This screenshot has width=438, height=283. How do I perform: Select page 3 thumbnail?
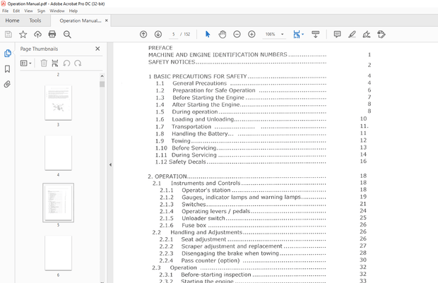pyautogui.click(x=58, y=103)
